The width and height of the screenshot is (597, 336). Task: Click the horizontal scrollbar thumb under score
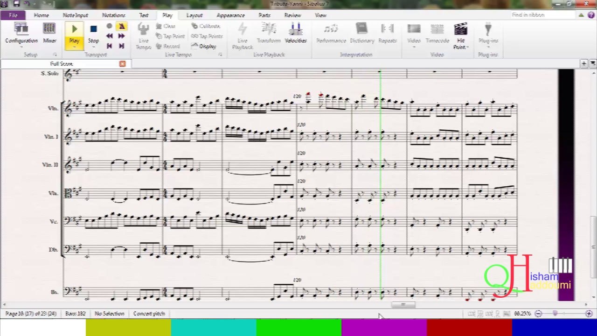(x=403, y=305)
